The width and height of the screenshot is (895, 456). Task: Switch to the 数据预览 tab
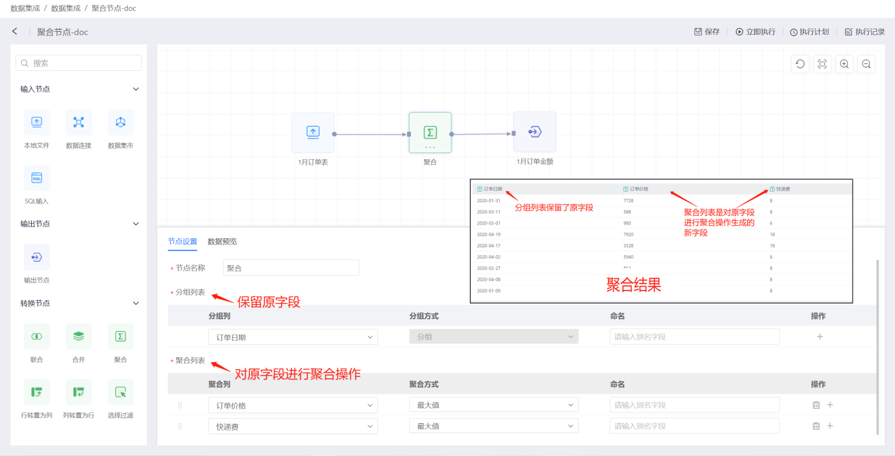pyautogui.click(x=222, y=241)
